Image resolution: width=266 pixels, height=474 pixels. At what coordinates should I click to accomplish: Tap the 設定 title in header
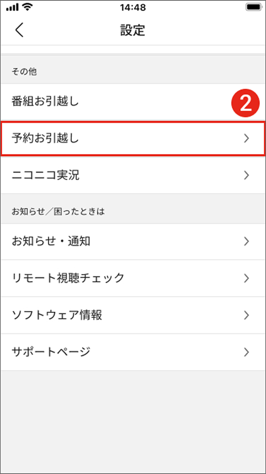coord(133,30)
